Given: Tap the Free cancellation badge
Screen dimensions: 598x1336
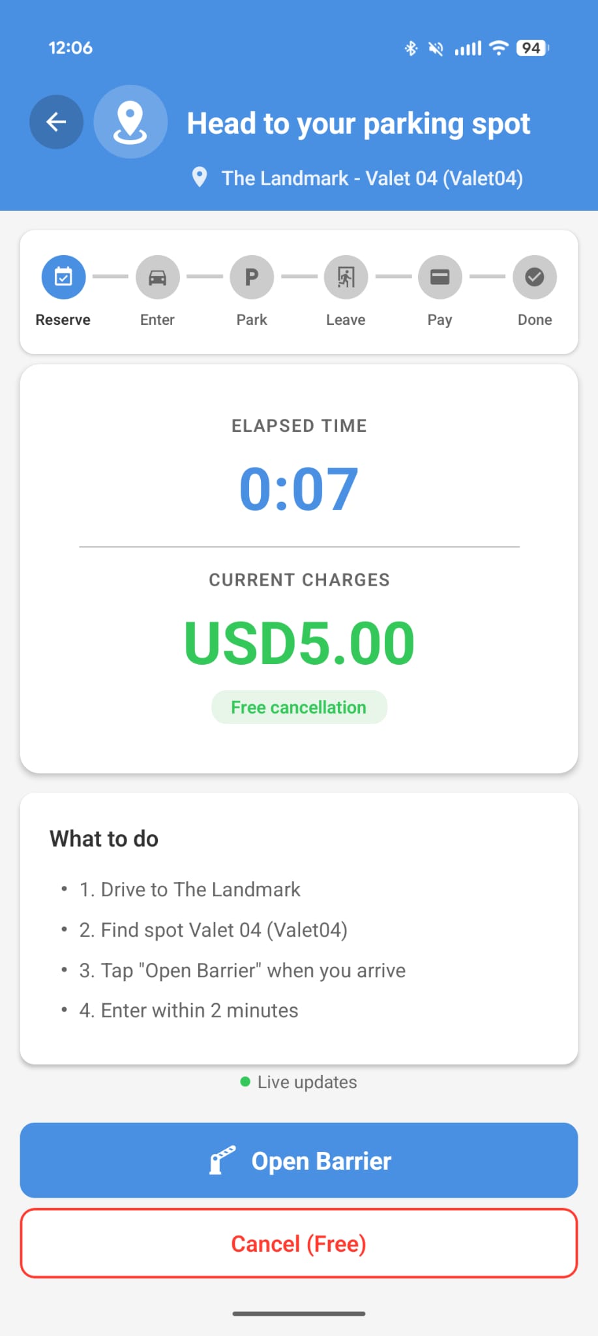Looking at the screenshot, I should (x=299, y=707).
